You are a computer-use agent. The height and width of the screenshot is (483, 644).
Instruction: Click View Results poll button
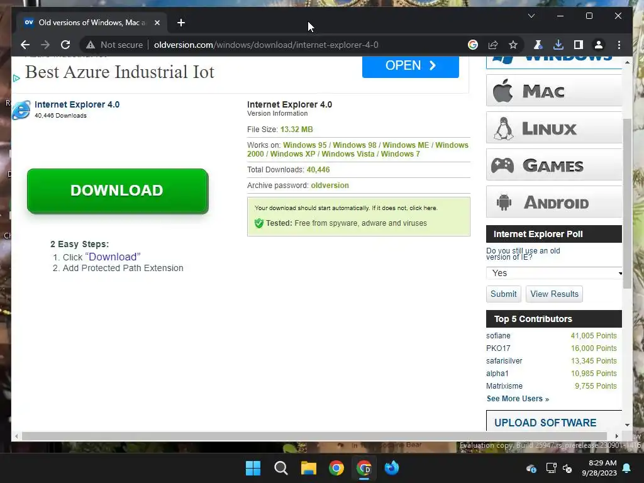(554, 294)
